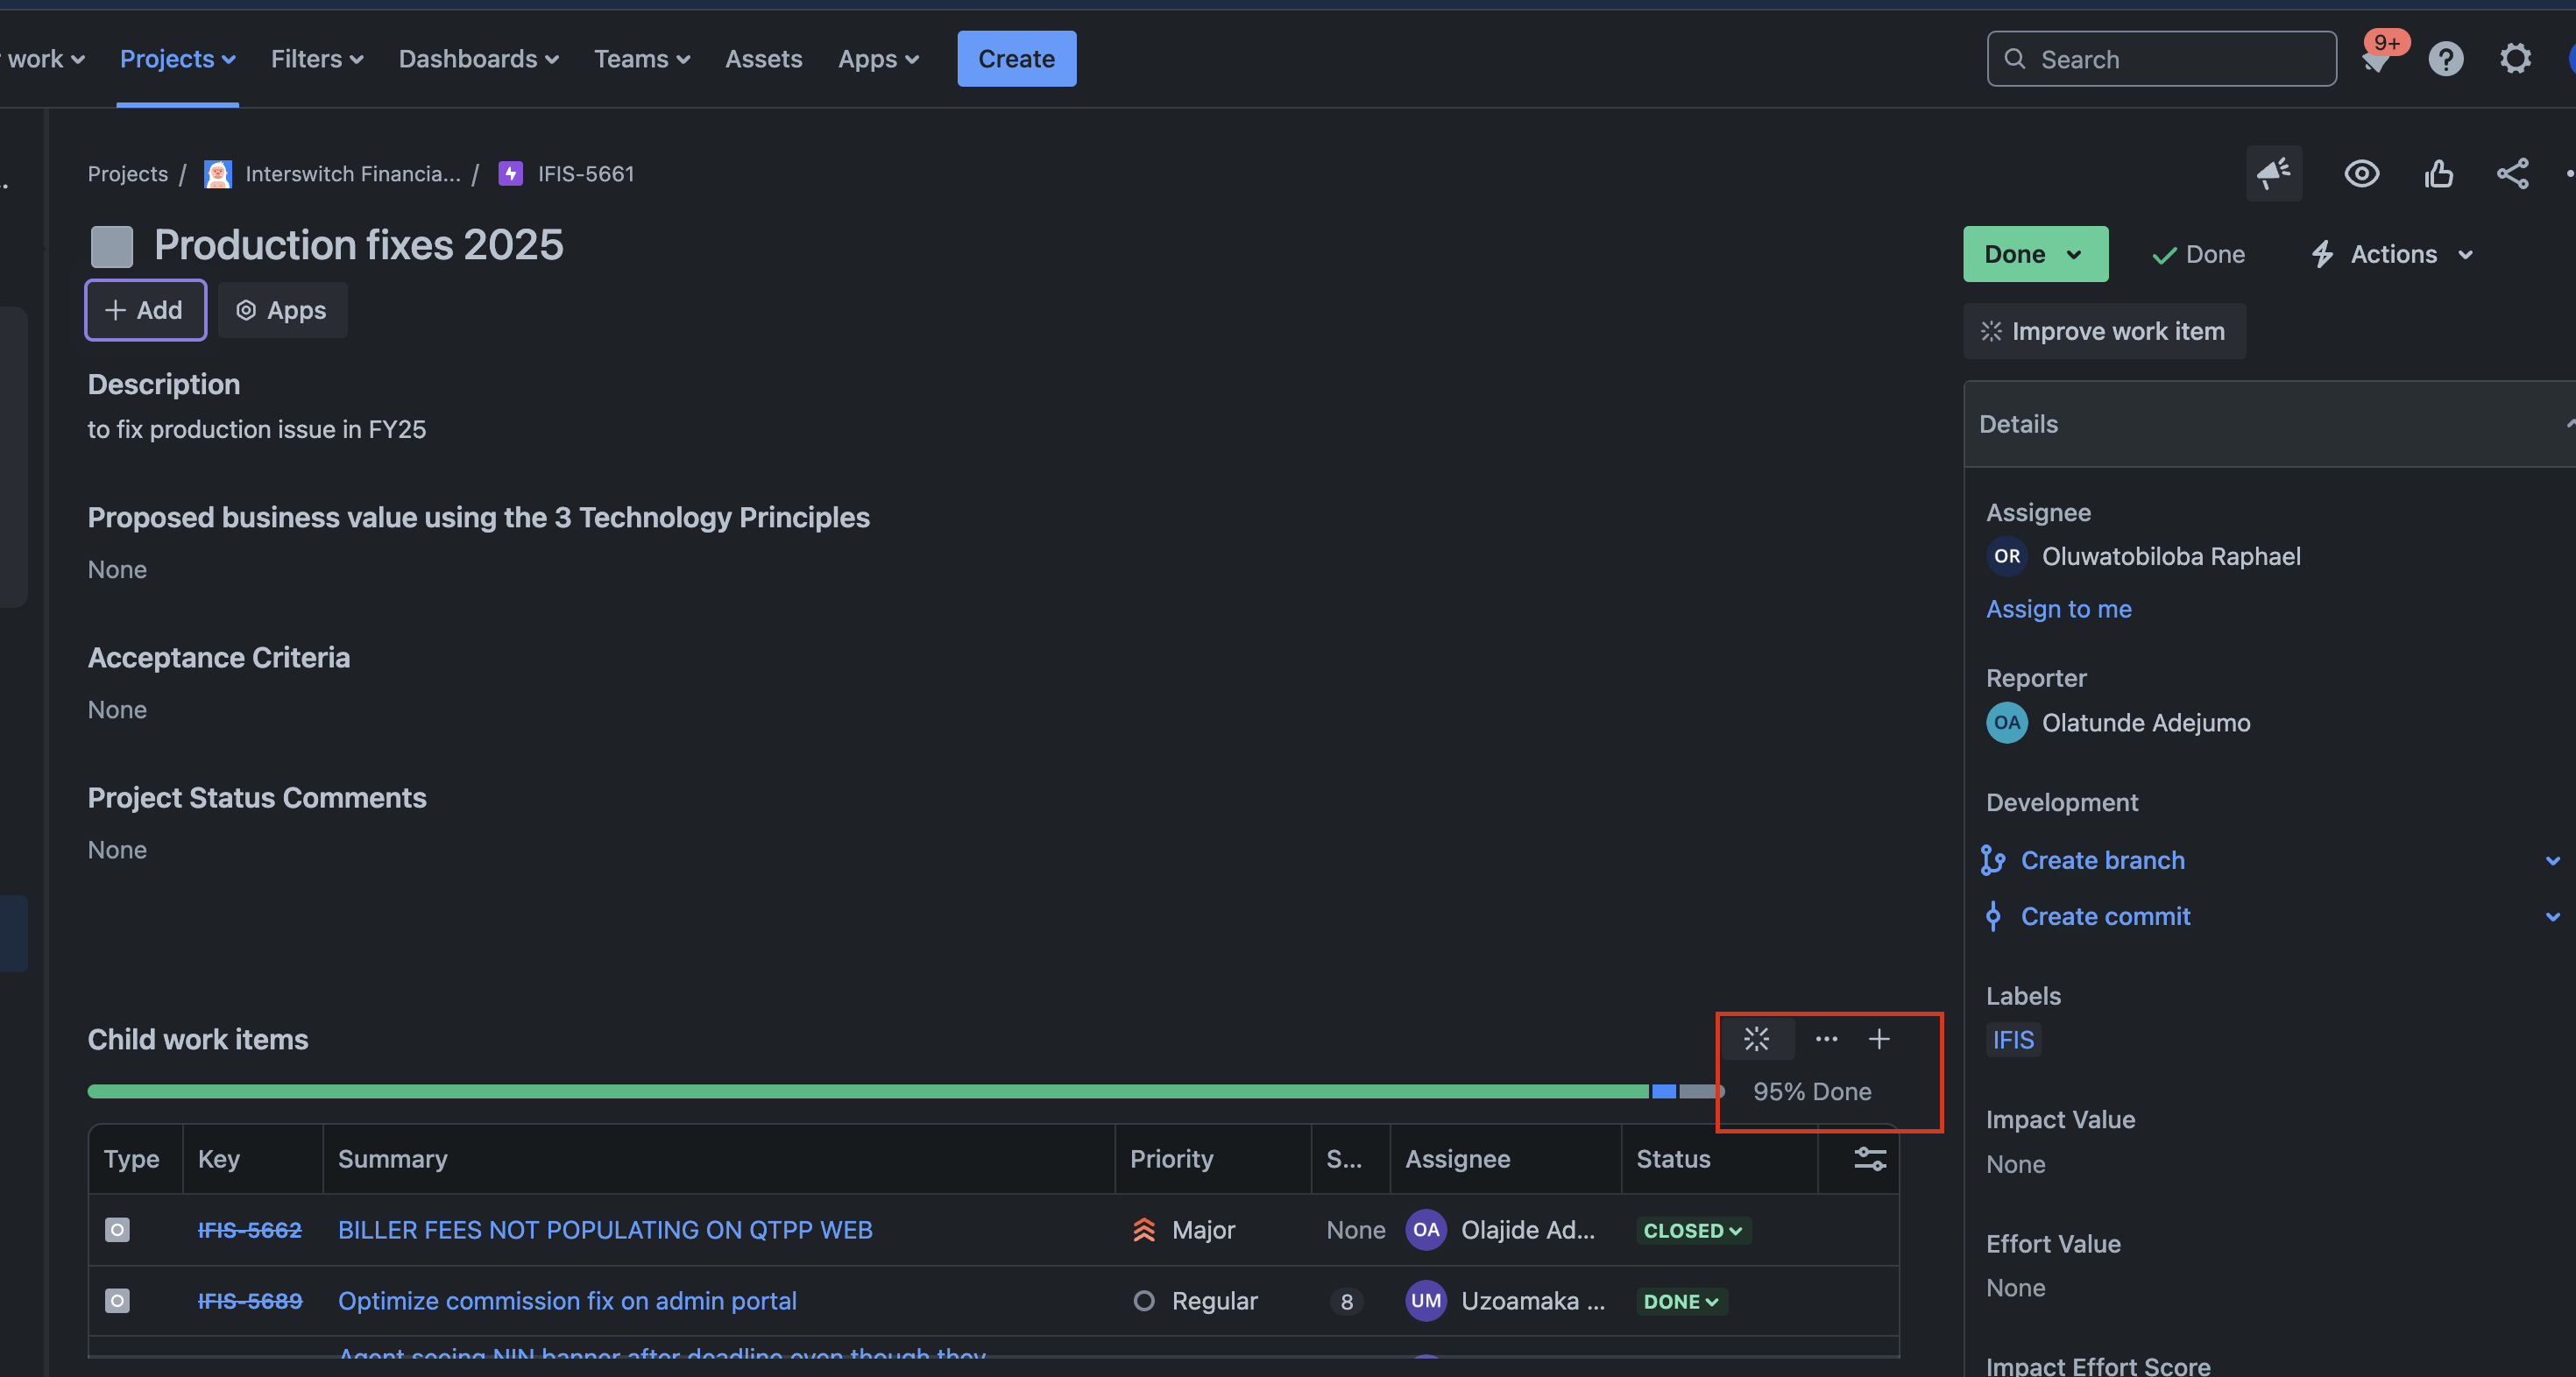The width and height of the screenshot is (2576, 1377).
Task: Click the Improve work item button
Action: point(2104,331)
